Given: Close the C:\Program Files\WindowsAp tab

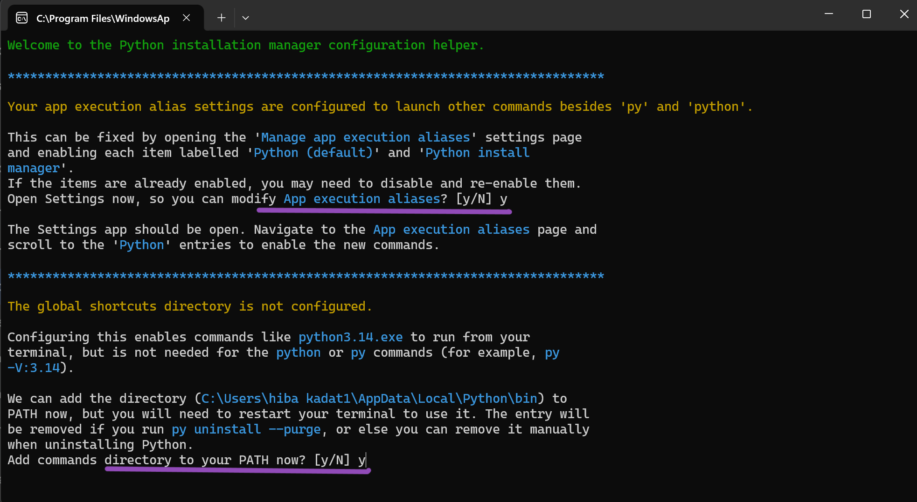Looking at the screenshot, I should (x=186, y=18).
